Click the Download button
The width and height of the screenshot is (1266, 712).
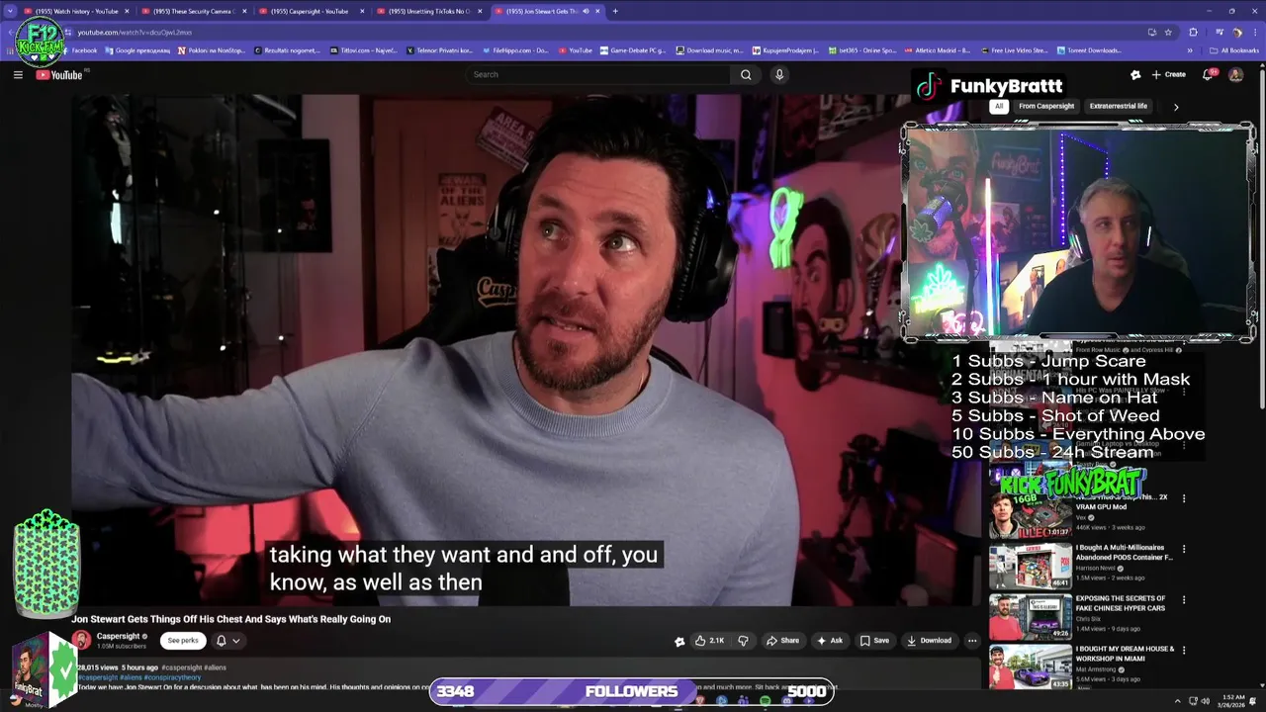pos(929,641)
